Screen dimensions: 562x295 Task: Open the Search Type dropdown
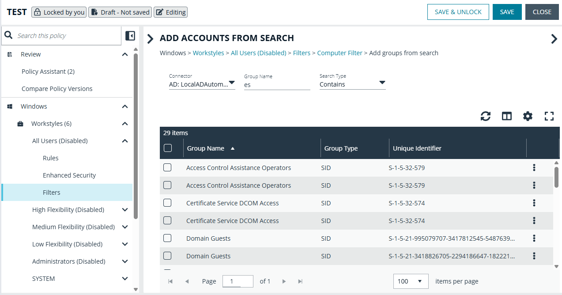tap(353, 84)
